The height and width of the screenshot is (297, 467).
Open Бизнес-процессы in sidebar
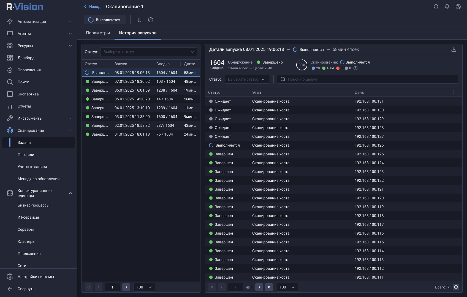click(34, 205)
